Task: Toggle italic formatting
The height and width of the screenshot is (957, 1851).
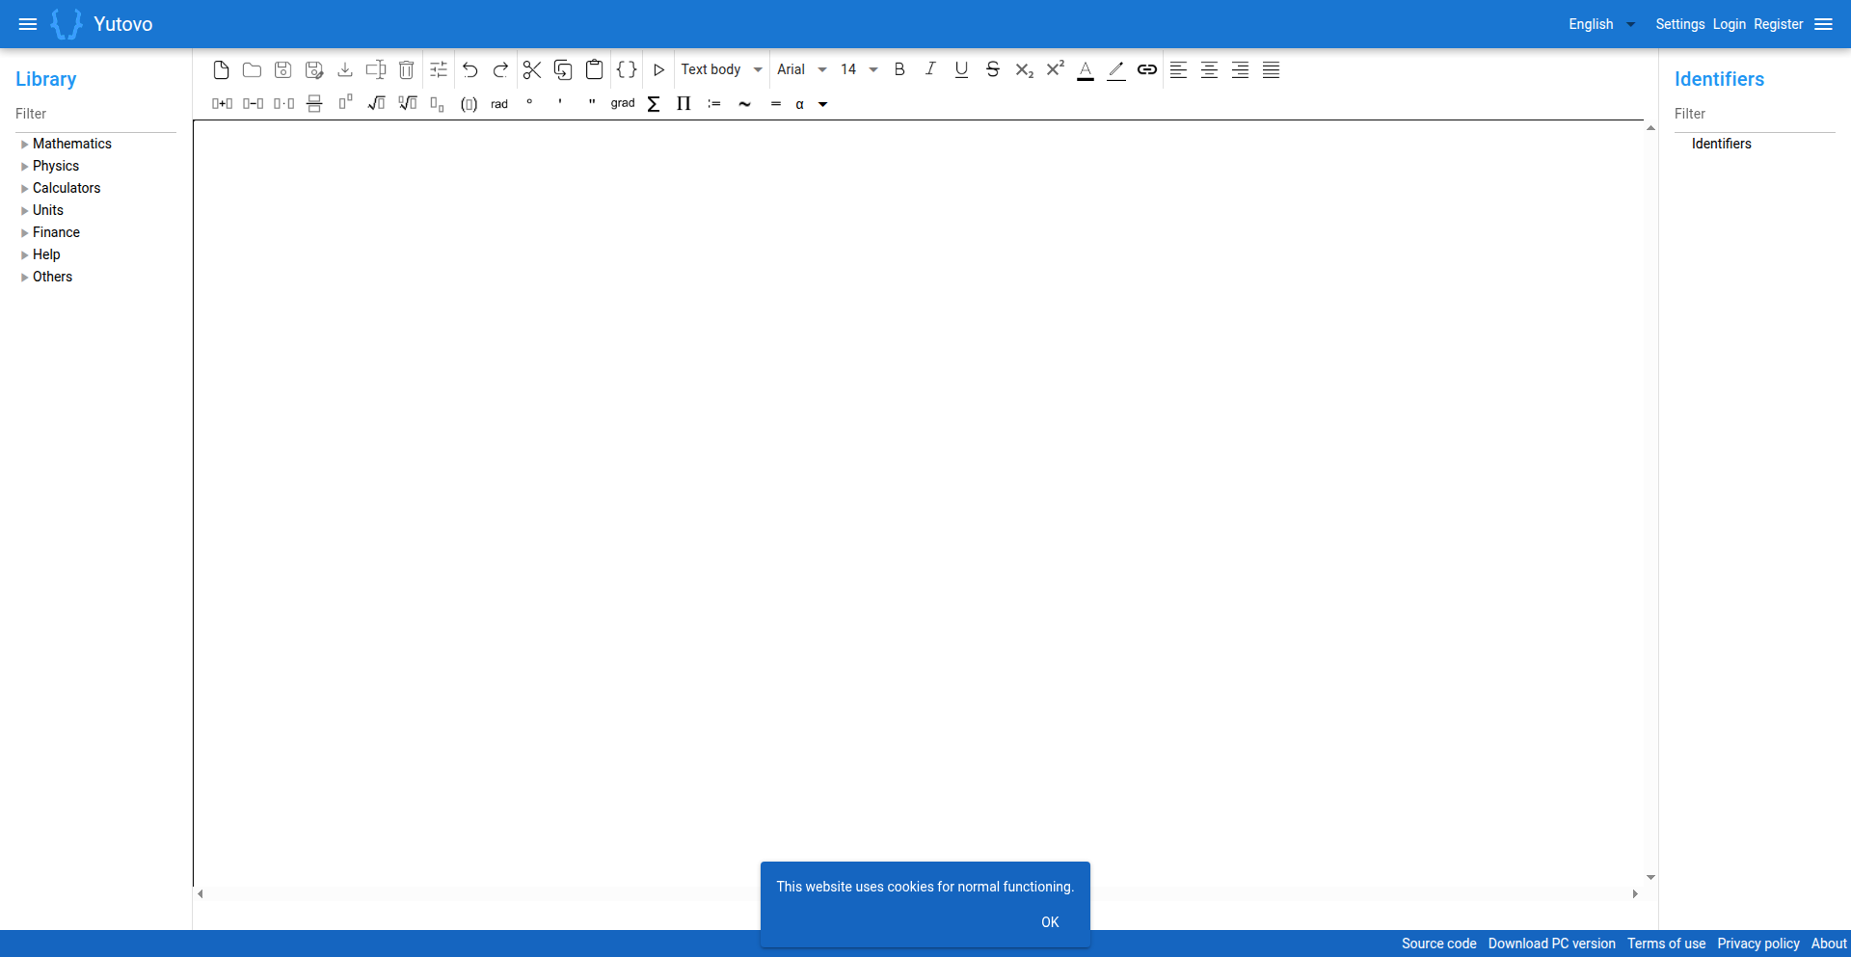Action: pos(930,69)
